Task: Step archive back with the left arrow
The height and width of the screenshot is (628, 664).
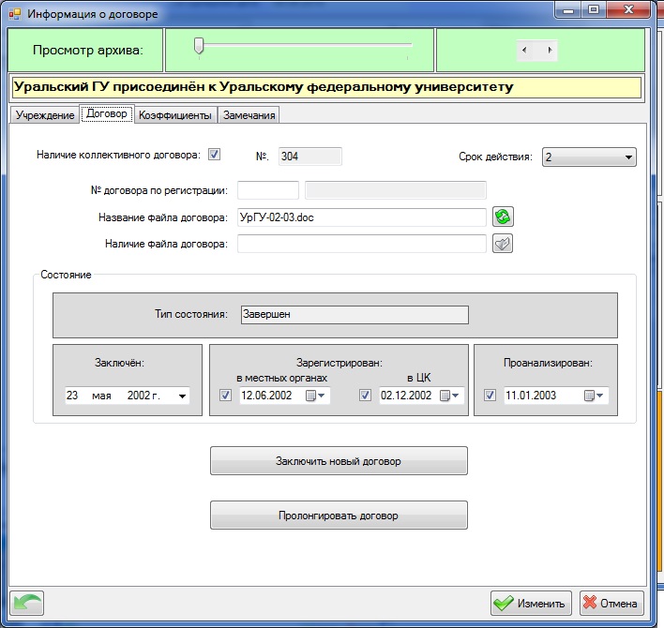Action: click(524, 50)
